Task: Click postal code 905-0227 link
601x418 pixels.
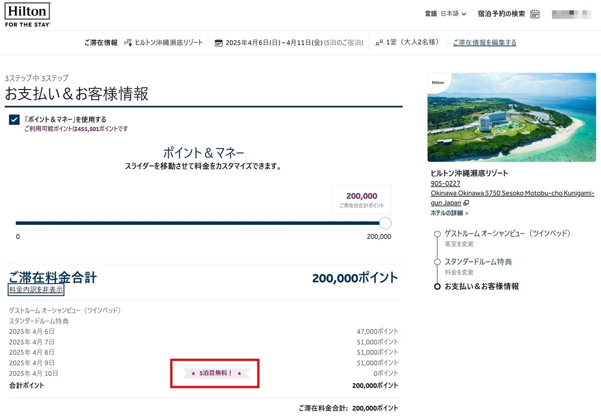Action: tap(445, 183)
